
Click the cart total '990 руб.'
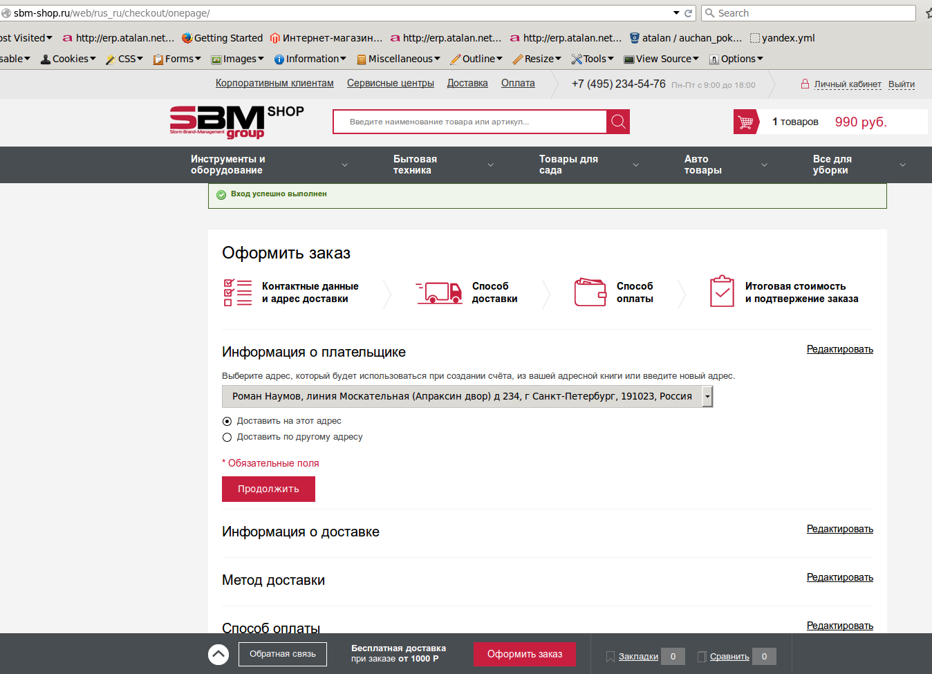(861, 122)
